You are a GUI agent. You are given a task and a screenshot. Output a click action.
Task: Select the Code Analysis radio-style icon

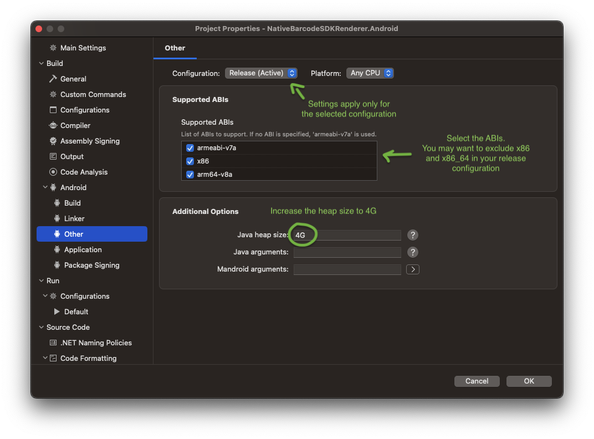(x=54, y=172)
